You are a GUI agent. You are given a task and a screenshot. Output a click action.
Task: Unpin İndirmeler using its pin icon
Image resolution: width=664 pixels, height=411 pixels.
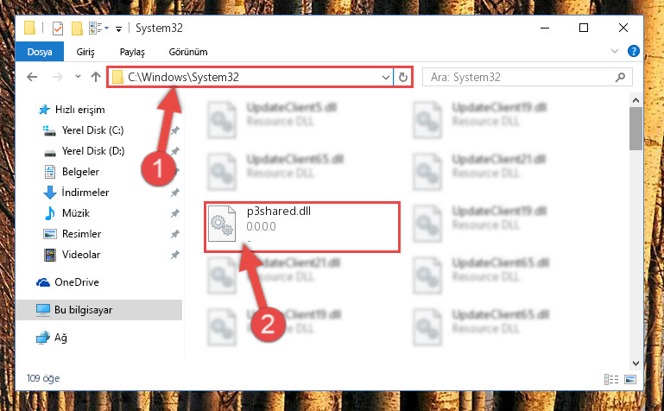175,193
